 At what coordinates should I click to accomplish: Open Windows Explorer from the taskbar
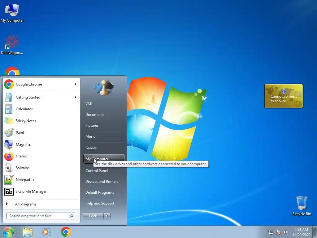[28, 232]
